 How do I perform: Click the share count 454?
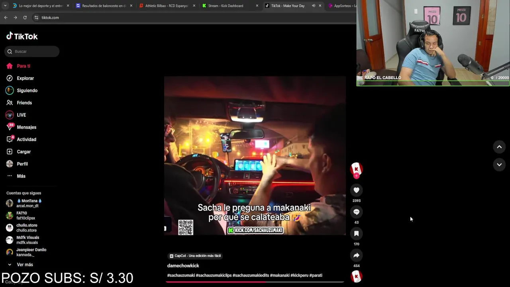[x=356, y=265]
